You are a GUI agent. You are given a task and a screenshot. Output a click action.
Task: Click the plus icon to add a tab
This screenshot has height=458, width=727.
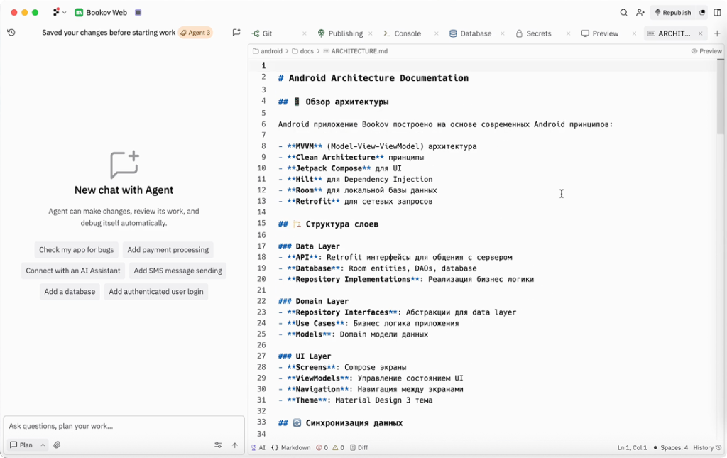(x=717, y=33)
